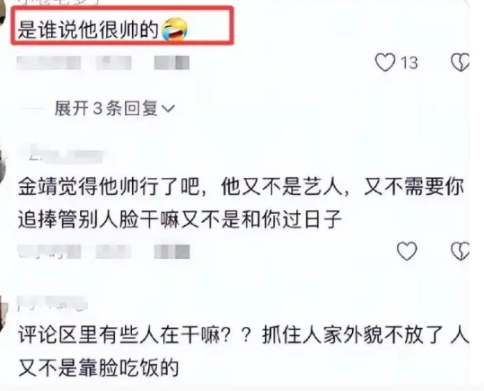Viewport: 484px width, 391px height.
Task: Open blurred username above 评论区里有些人 comment
Action: click(x=52, y=303)
